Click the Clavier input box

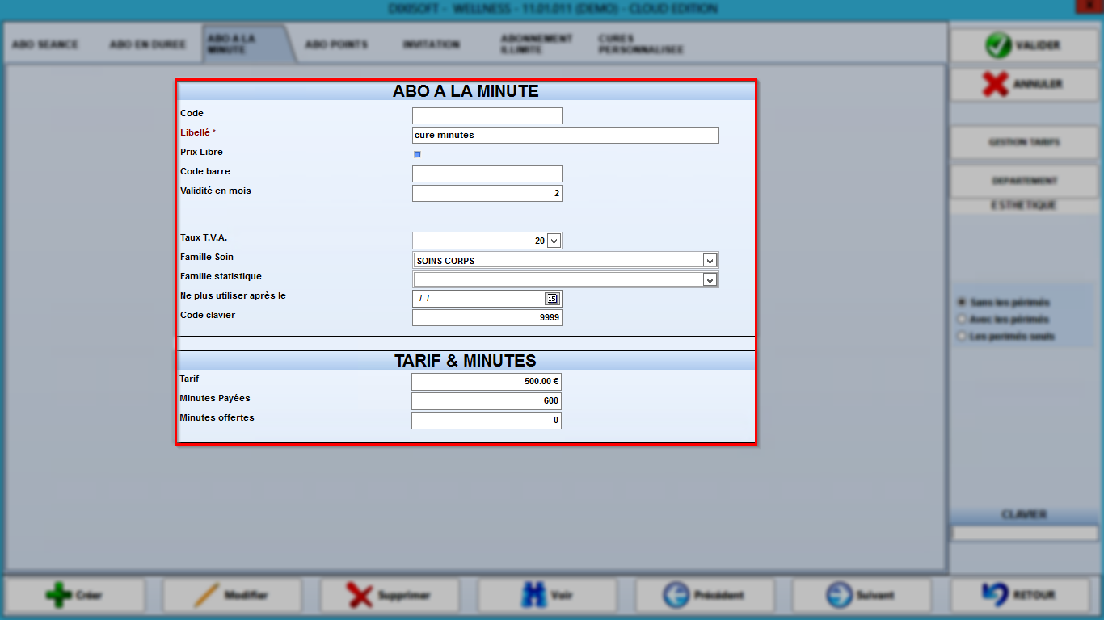1024,534
